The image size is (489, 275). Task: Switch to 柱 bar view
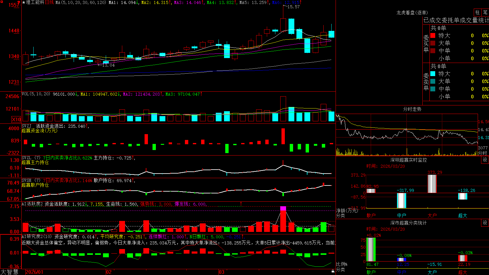(477, 13)
